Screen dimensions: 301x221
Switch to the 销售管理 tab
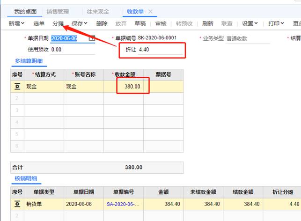tap(58, 11)
